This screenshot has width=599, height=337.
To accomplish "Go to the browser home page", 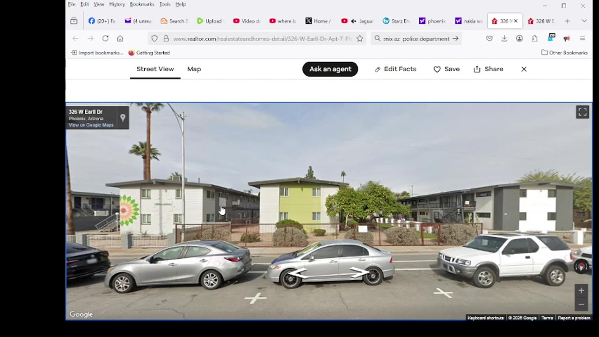I will (x=120, y=38).
